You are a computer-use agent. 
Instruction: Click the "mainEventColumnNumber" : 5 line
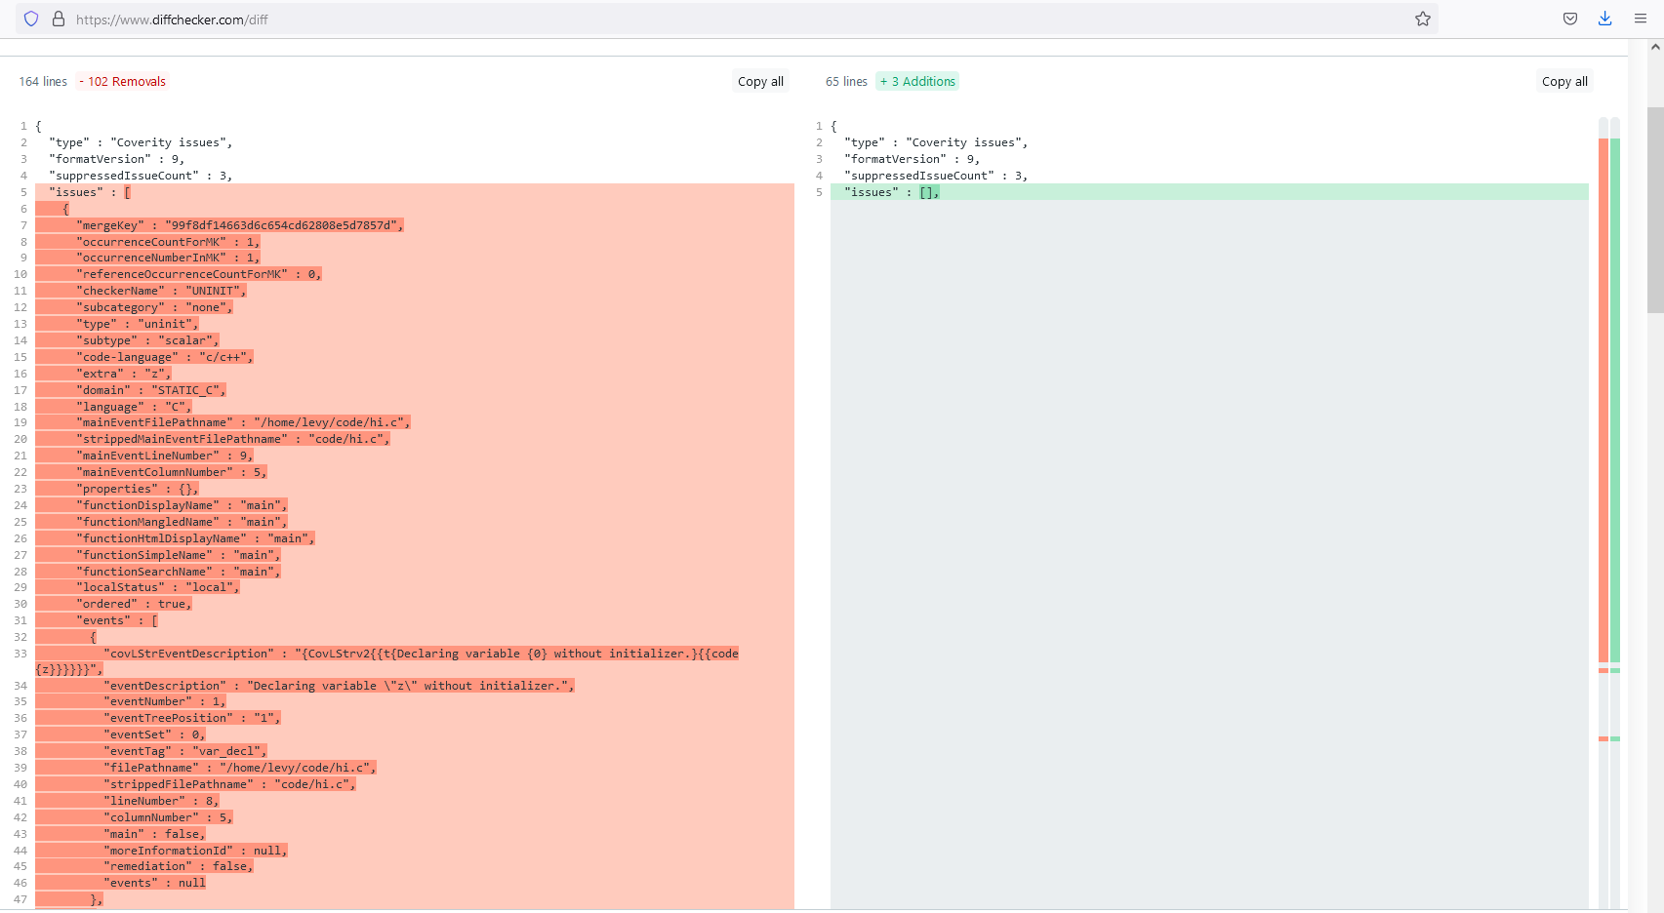coord(171,472)
